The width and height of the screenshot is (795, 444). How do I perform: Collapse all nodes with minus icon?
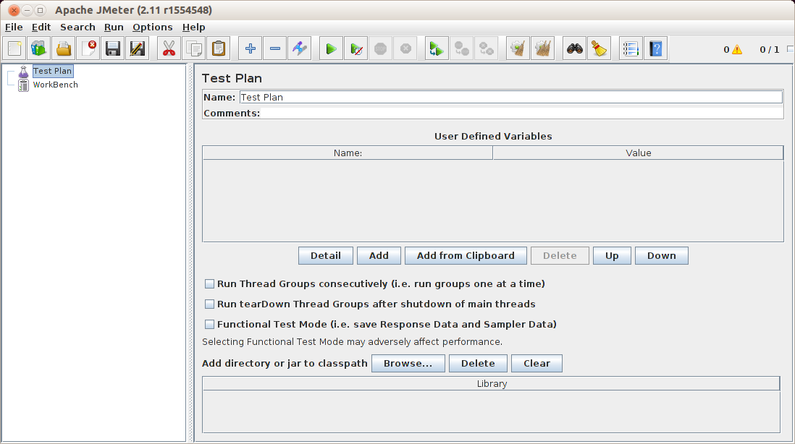275,48
